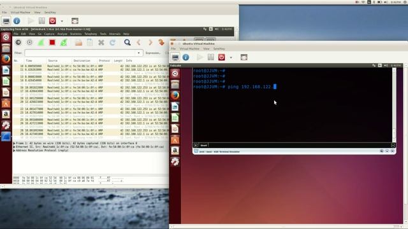Focus the terminal at the ping command line

235,87
